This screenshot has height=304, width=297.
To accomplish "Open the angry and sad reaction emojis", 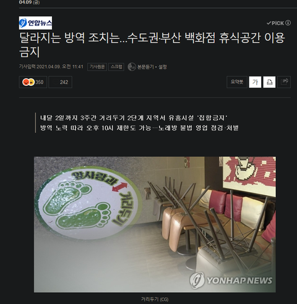I will coord(28,82).
